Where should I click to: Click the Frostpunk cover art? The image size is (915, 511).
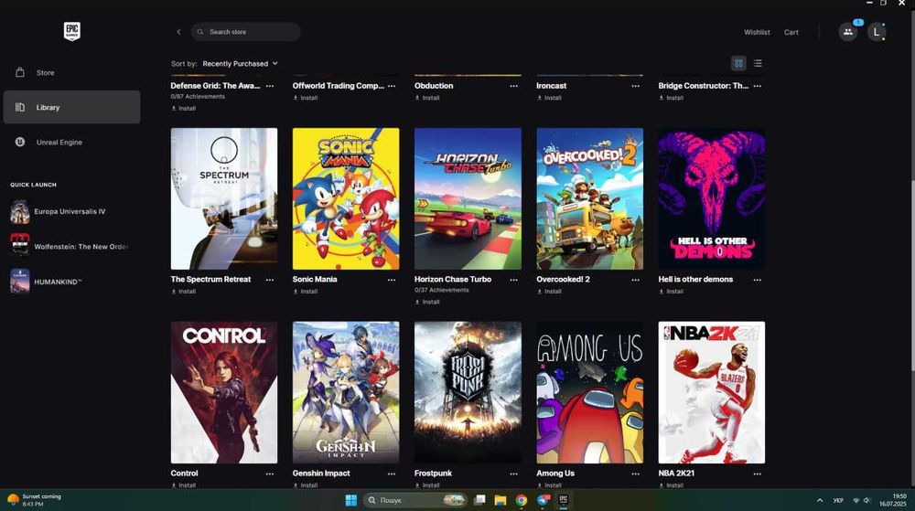468,393
